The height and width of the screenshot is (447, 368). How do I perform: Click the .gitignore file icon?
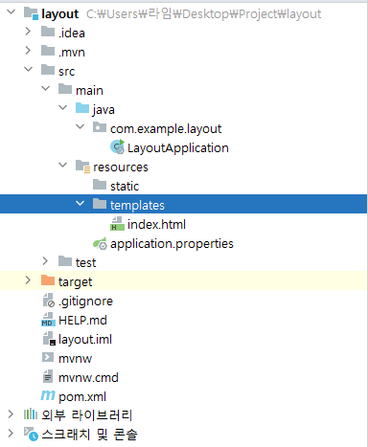coord(49,301)
